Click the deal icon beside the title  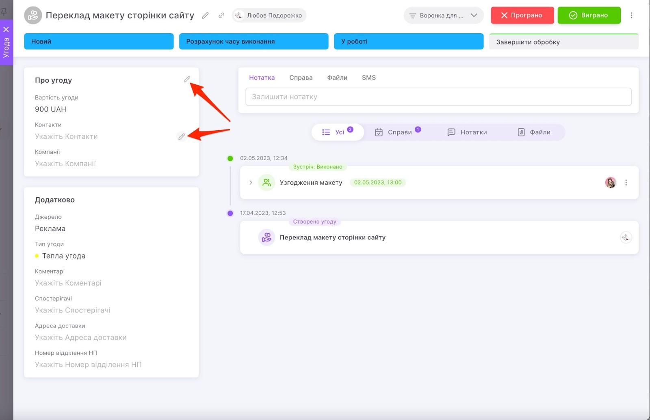point(33,15)
